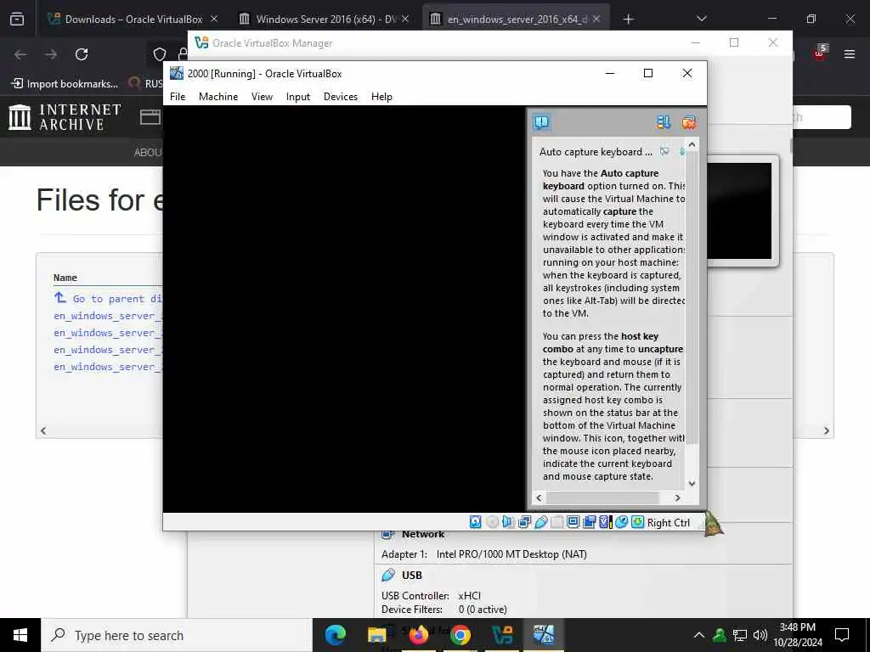Click the web icon on Internet Archive bar
870x652 pixels.
tap(150, 117)
